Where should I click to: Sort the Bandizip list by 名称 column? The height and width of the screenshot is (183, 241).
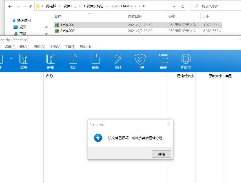click(x=50, y=76)
